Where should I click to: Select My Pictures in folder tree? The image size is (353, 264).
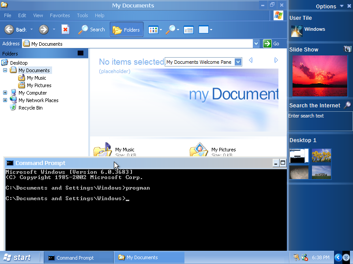pyautogui.click(x=39, y=85)
